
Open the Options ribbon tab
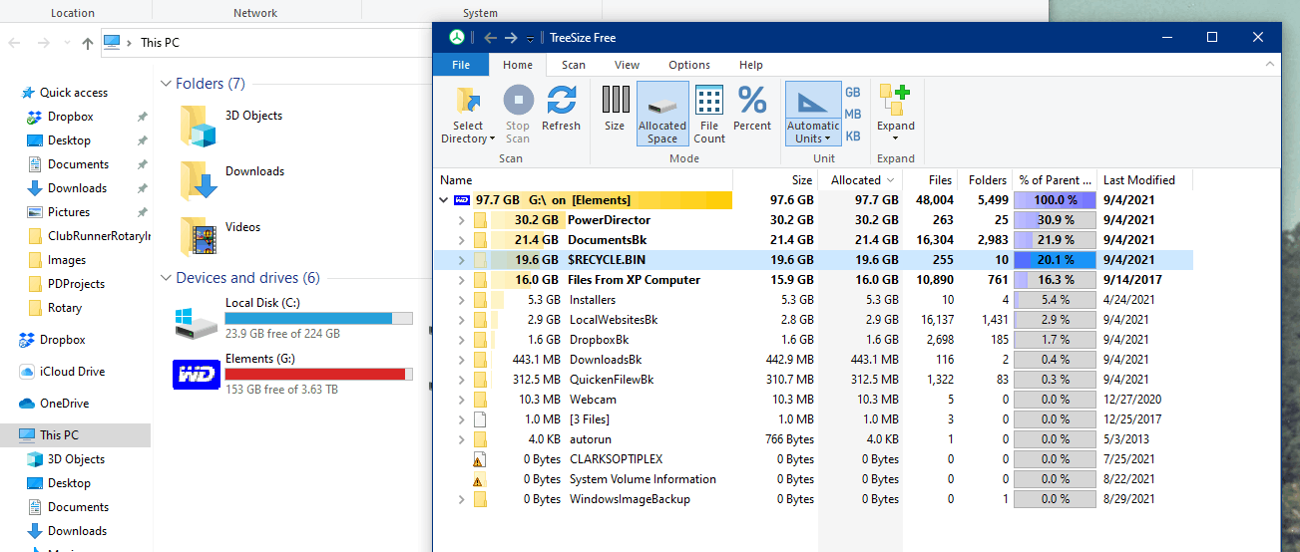point(689,65)
